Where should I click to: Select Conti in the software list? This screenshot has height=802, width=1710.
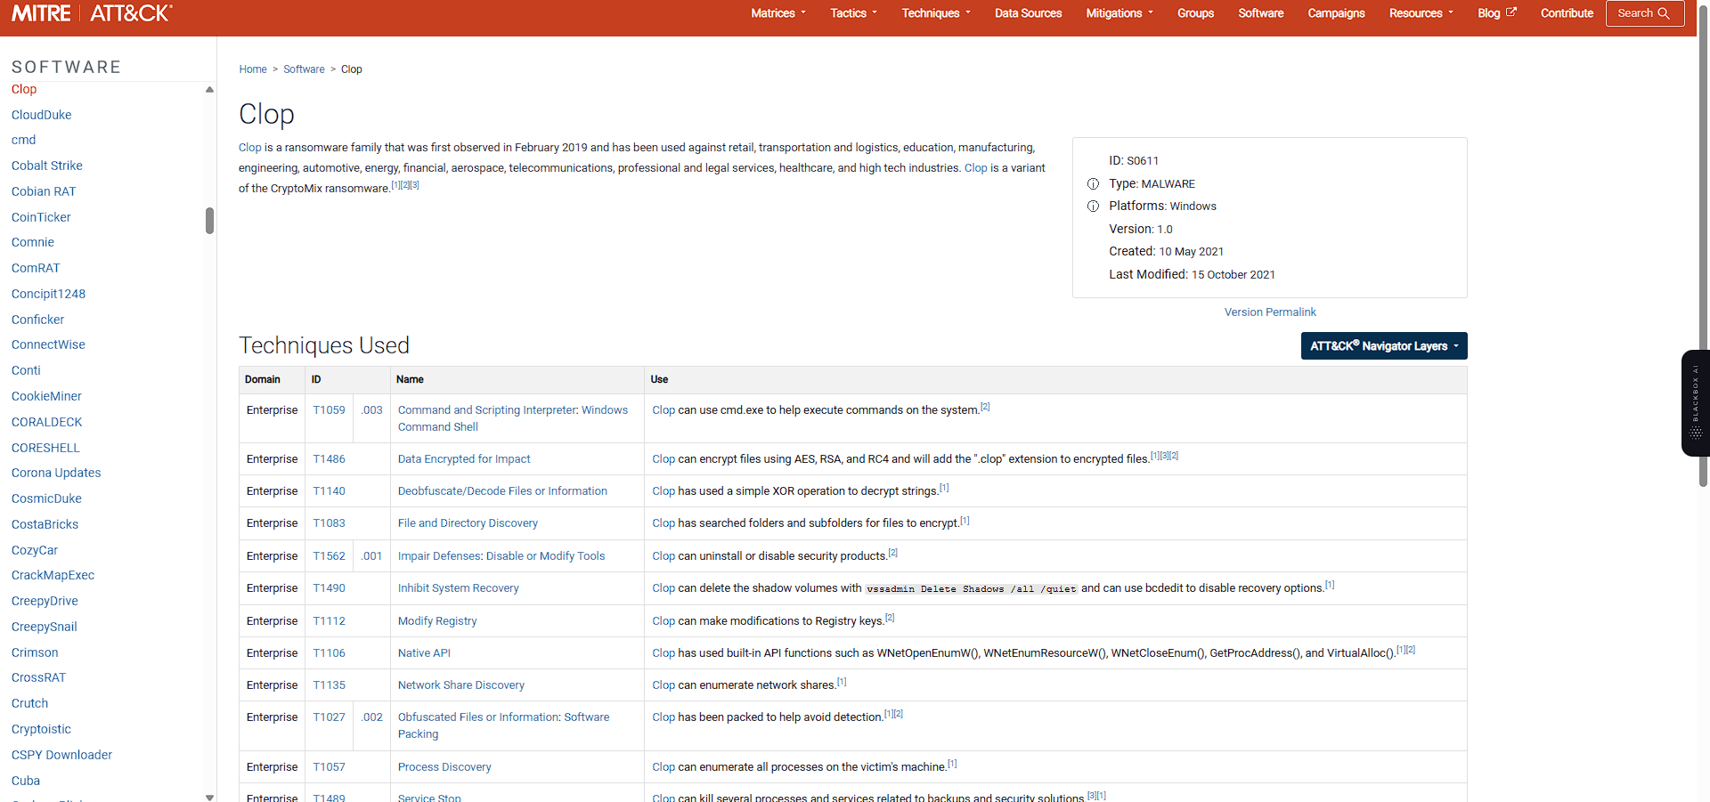pos(26,370)
